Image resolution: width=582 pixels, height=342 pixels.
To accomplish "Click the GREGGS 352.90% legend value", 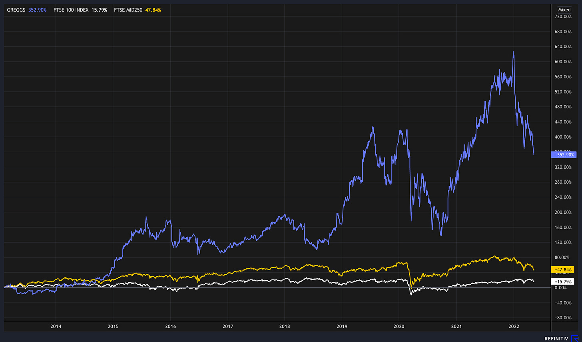I will [x=37, y=10].
